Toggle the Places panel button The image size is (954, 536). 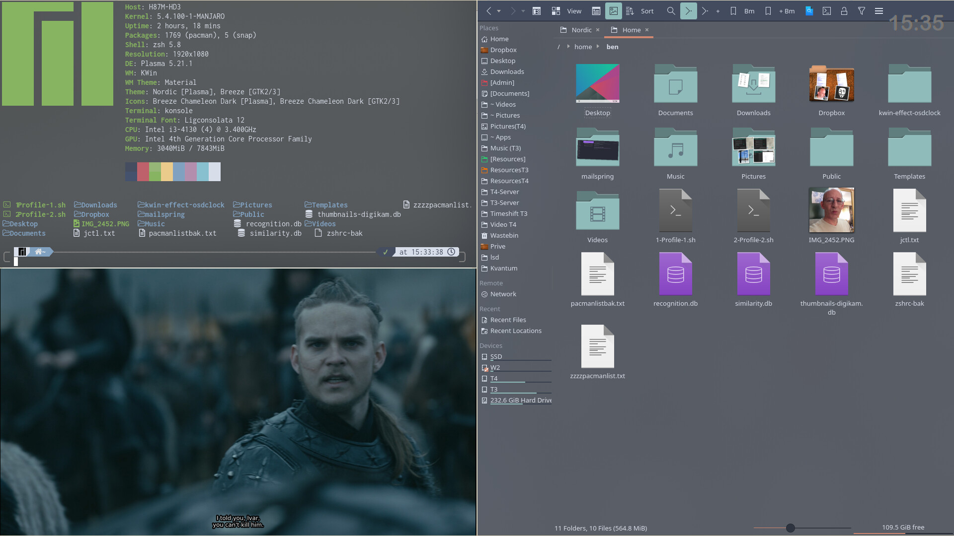[537, 11]
